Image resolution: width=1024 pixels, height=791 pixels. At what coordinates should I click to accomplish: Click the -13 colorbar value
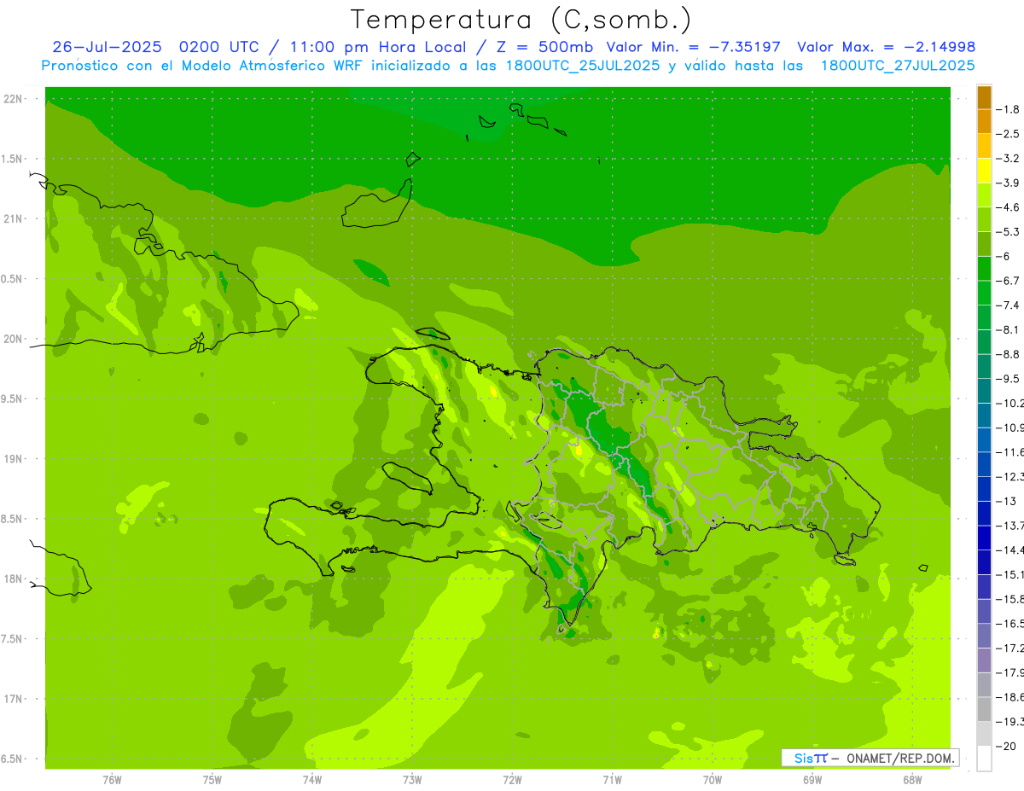(1008, 502)
